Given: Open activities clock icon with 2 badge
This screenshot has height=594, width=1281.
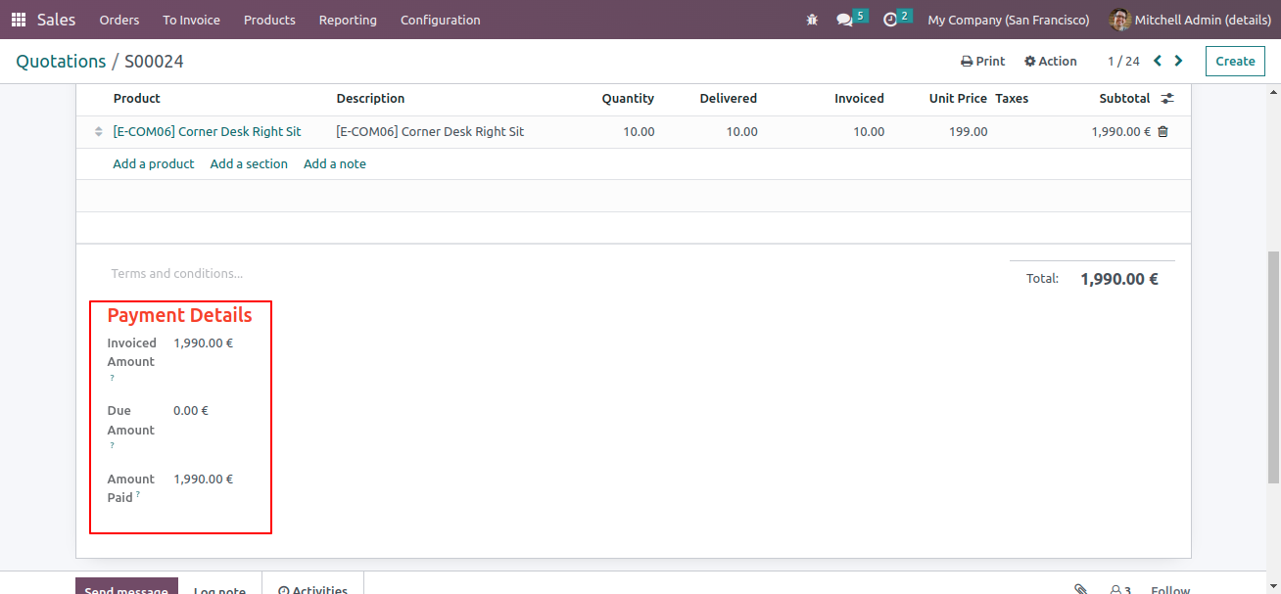Looking at the screenshot, I should tap(897, 19).
